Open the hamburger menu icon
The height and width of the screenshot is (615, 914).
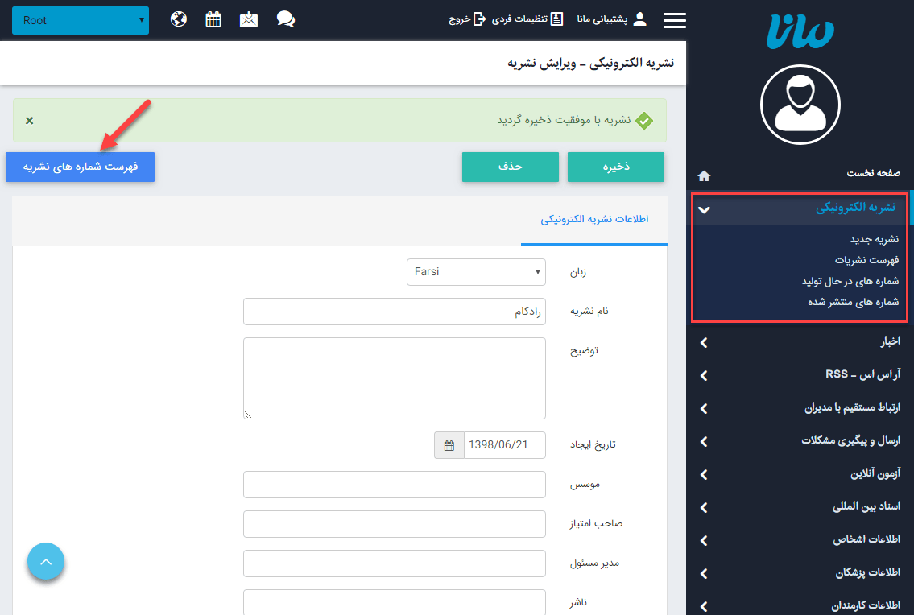pyautogui.click(x=674, y=20)
